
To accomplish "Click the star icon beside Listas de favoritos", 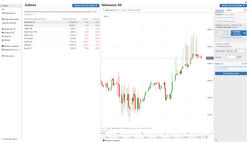I will click(3, 19).
